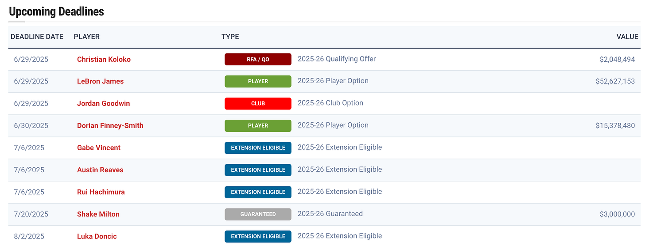The height and width of the screenshot is (246, 645).
Task: Open Christian Koloko player link
Action: (x=104, y=59)
